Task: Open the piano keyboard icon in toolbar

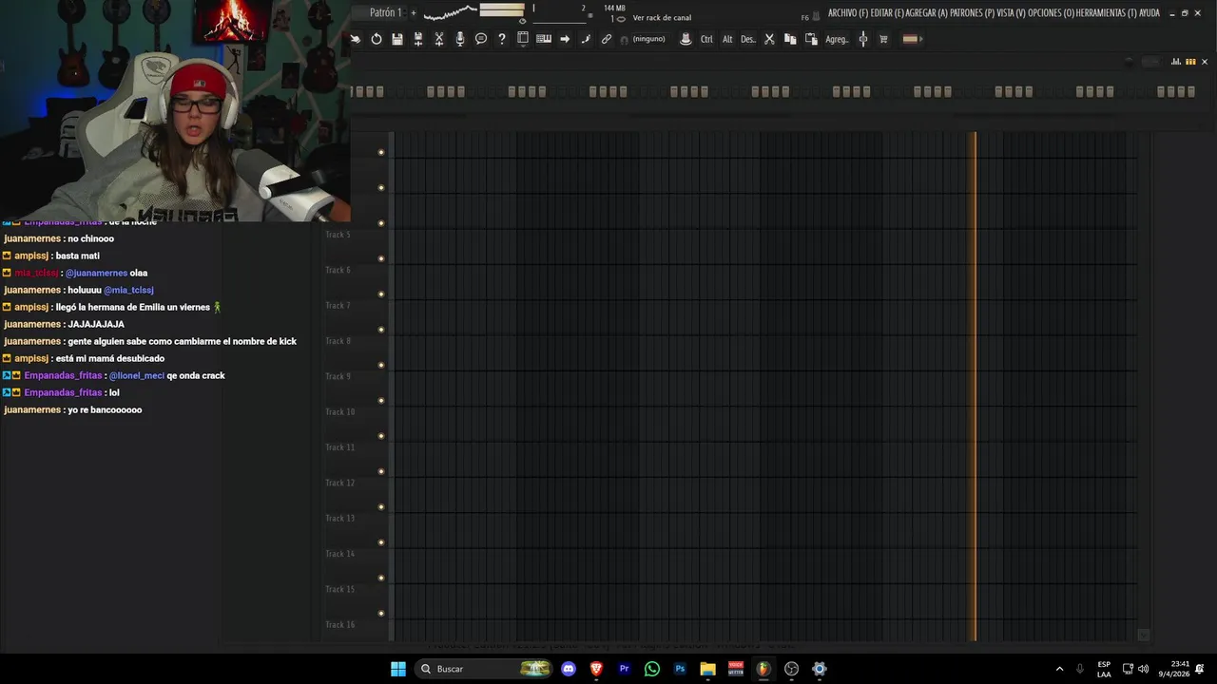Action: [544, 39]
